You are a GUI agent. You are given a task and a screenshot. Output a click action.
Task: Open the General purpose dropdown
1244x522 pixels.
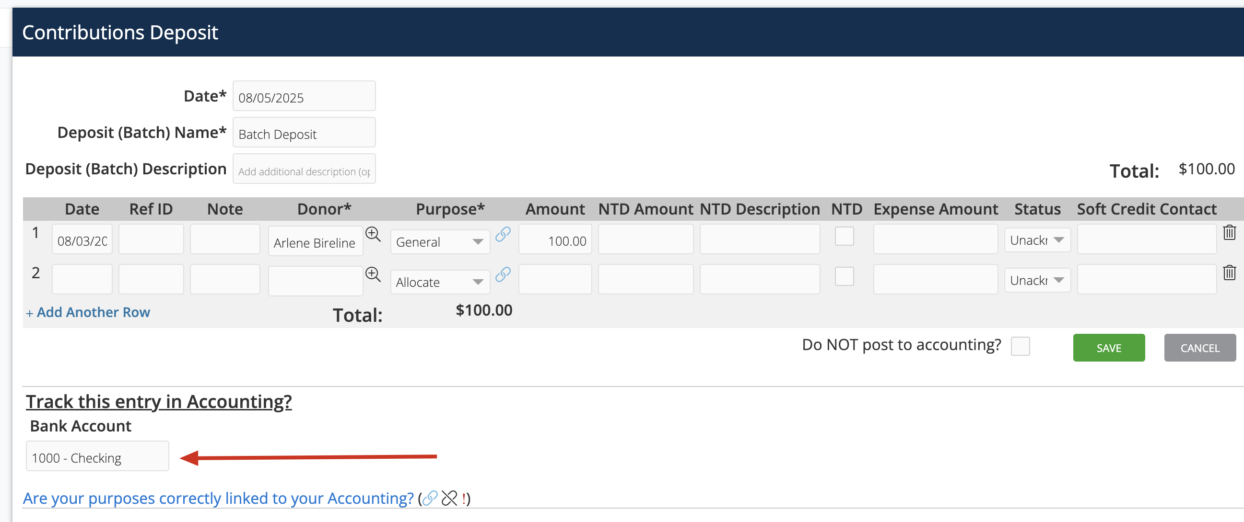click(440, 242)
